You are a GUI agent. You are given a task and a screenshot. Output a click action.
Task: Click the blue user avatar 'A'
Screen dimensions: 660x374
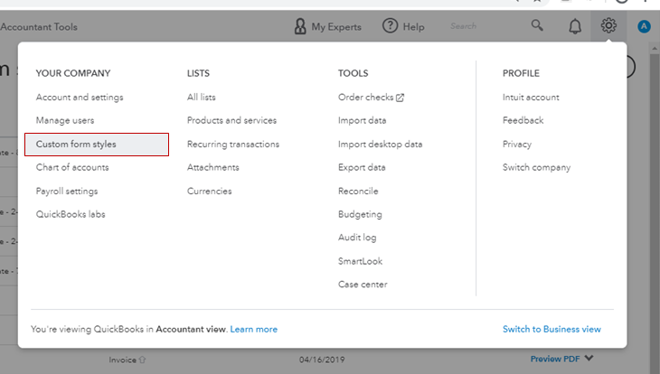[x=644, y=26]
